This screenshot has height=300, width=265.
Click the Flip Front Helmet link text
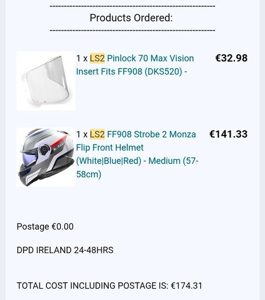(x=110, y=147)
